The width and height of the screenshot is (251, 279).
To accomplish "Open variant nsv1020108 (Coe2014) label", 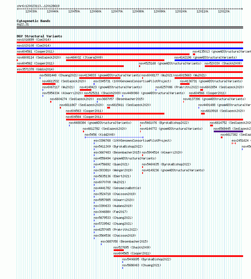I will point(34,46).
